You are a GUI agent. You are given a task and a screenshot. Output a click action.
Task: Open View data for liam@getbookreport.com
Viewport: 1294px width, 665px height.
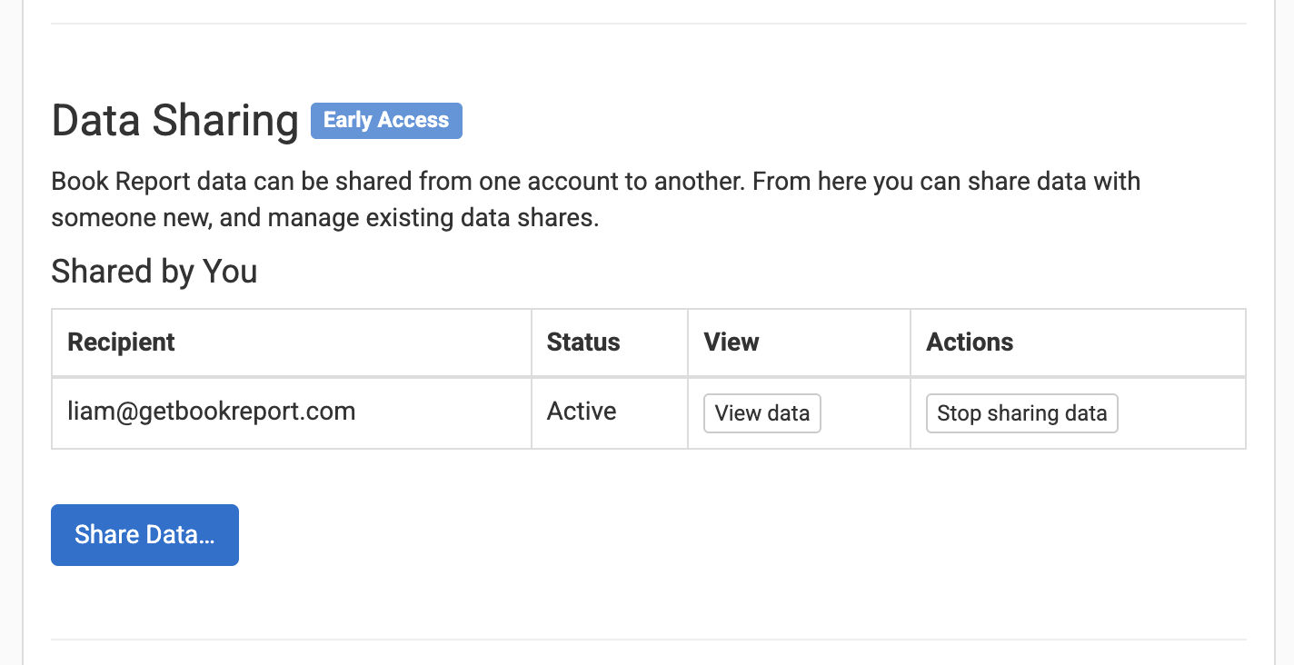[762, 413]
